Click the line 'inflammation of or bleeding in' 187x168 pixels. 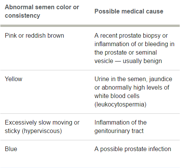point(135,44)
